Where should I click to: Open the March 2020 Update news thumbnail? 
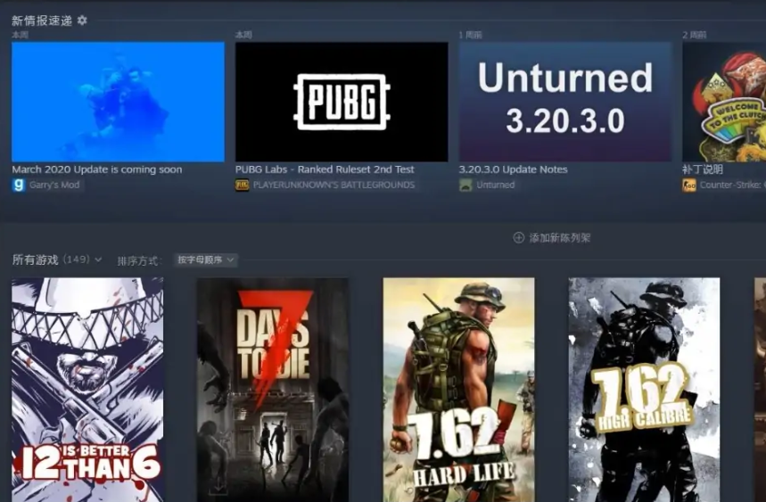[118, 102]
